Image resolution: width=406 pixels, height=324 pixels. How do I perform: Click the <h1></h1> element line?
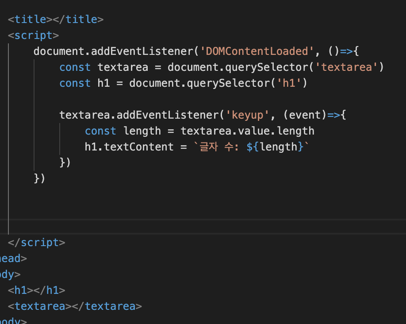pyautogui.click(x=37, y=290)
